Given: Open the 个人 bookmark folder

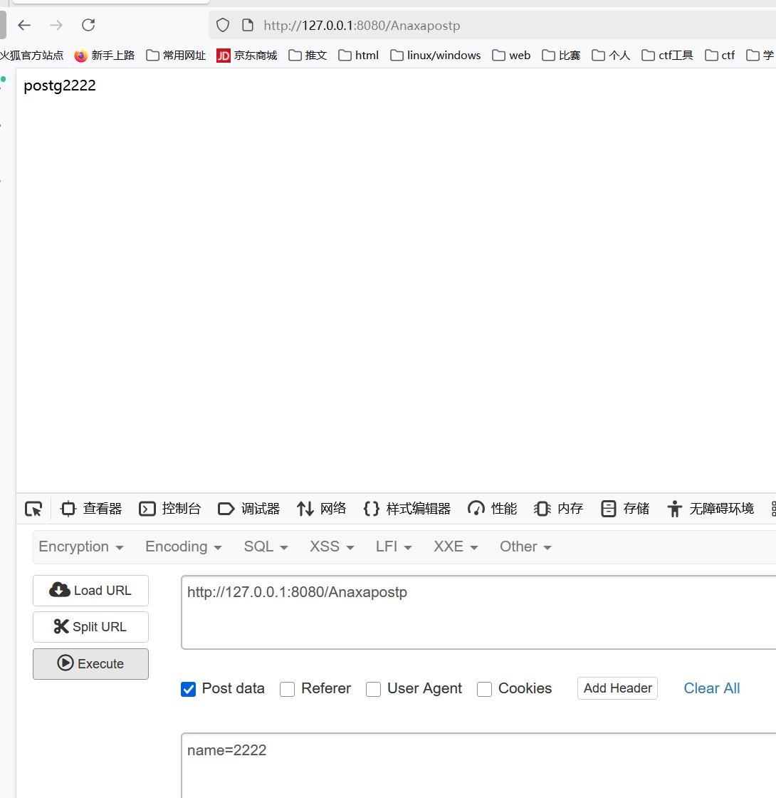Looking at the screenshot, I should (x=611, y=55).
